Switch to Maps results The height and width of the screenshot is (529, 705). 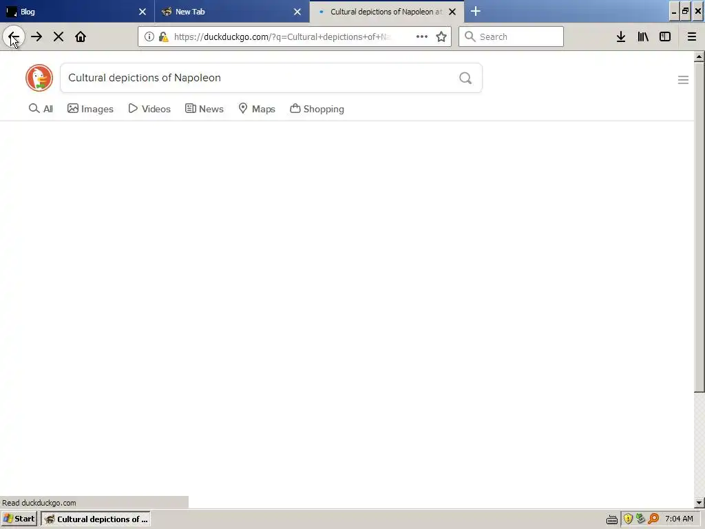pos(257,109)
